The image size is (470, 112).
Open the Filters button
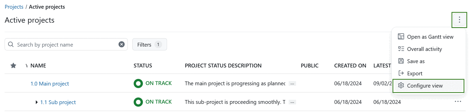point(150,45)
